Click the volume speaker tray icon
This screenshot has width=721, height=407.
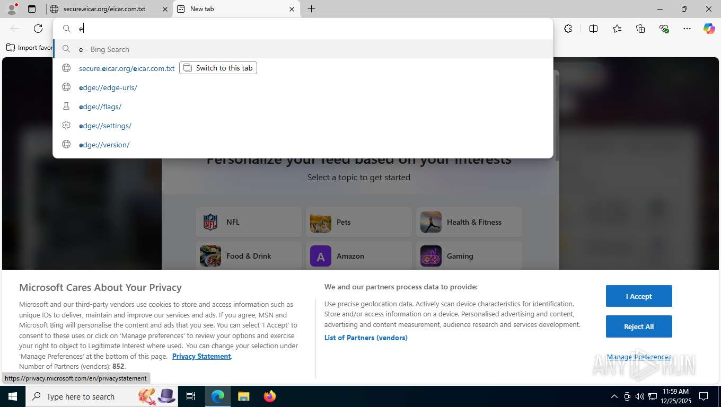639,396
